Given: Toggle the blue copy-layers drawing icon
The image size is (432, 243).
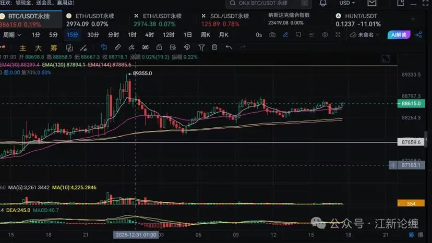Looking at the screenshot, I should coord(104,47).
